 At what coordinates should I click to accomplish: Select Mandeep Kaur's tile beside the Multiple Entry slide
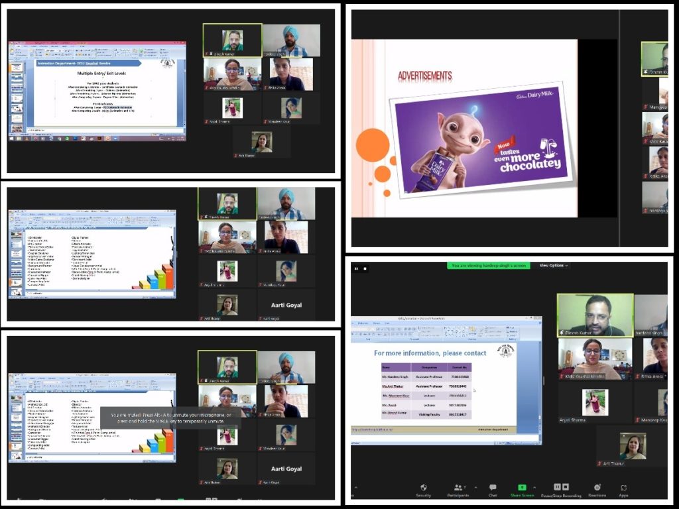click(x=291, y=108)
